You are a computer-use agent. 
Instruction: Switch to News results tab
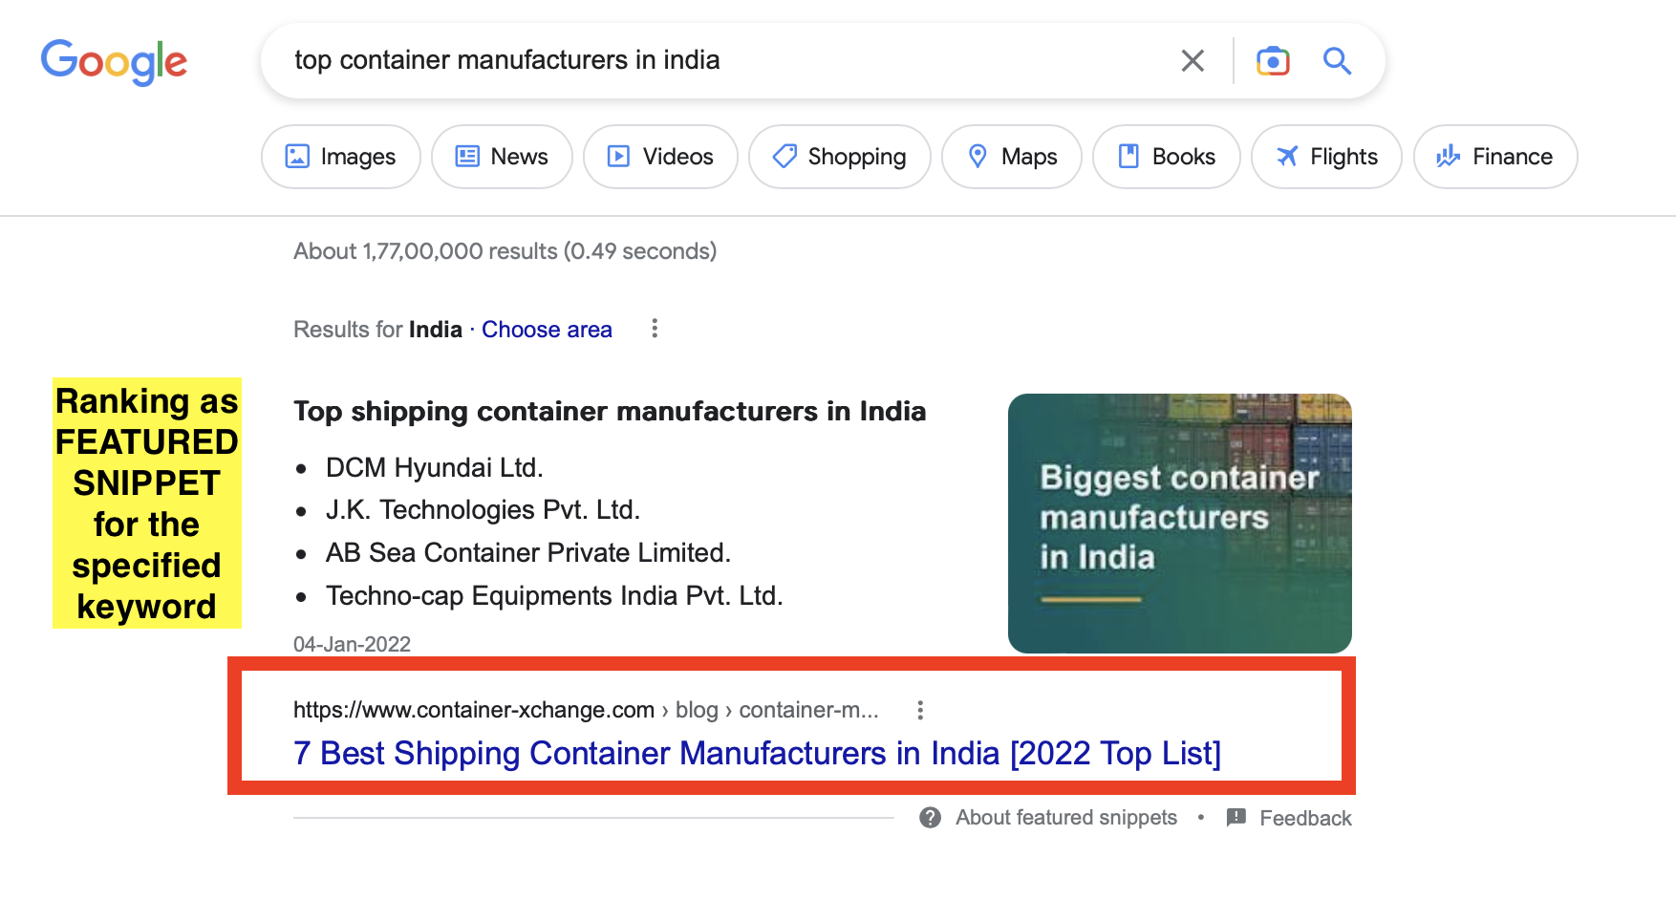(x=502, y=157)
